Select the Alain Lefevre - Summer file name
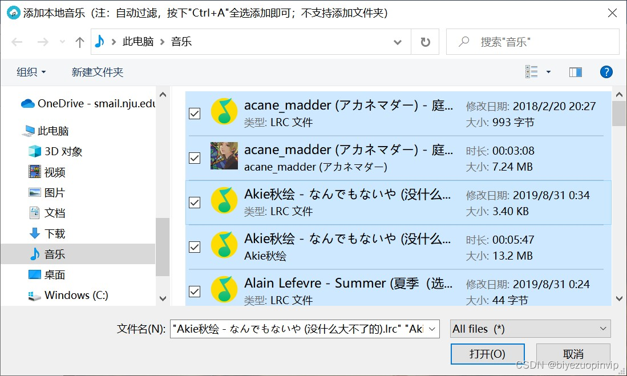627x376 pixels. 348,283
